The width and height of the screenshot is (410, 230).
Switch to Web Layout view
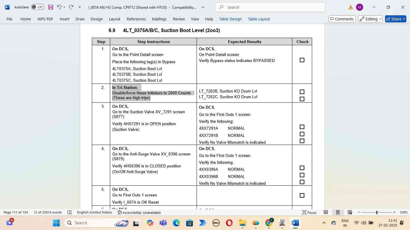pyautogui.click(x=350, y=212)
